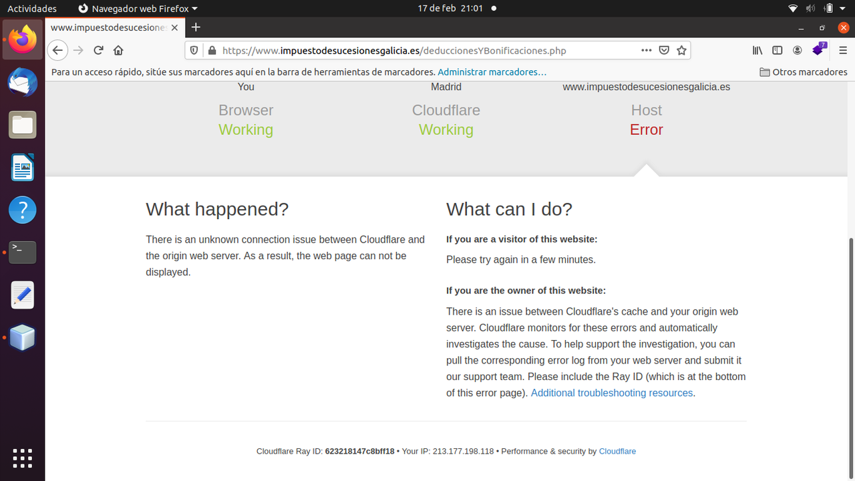This screenshot has height=481, width=855.
Task: Click the Browser Working status
Action: (x=246, y=130)
